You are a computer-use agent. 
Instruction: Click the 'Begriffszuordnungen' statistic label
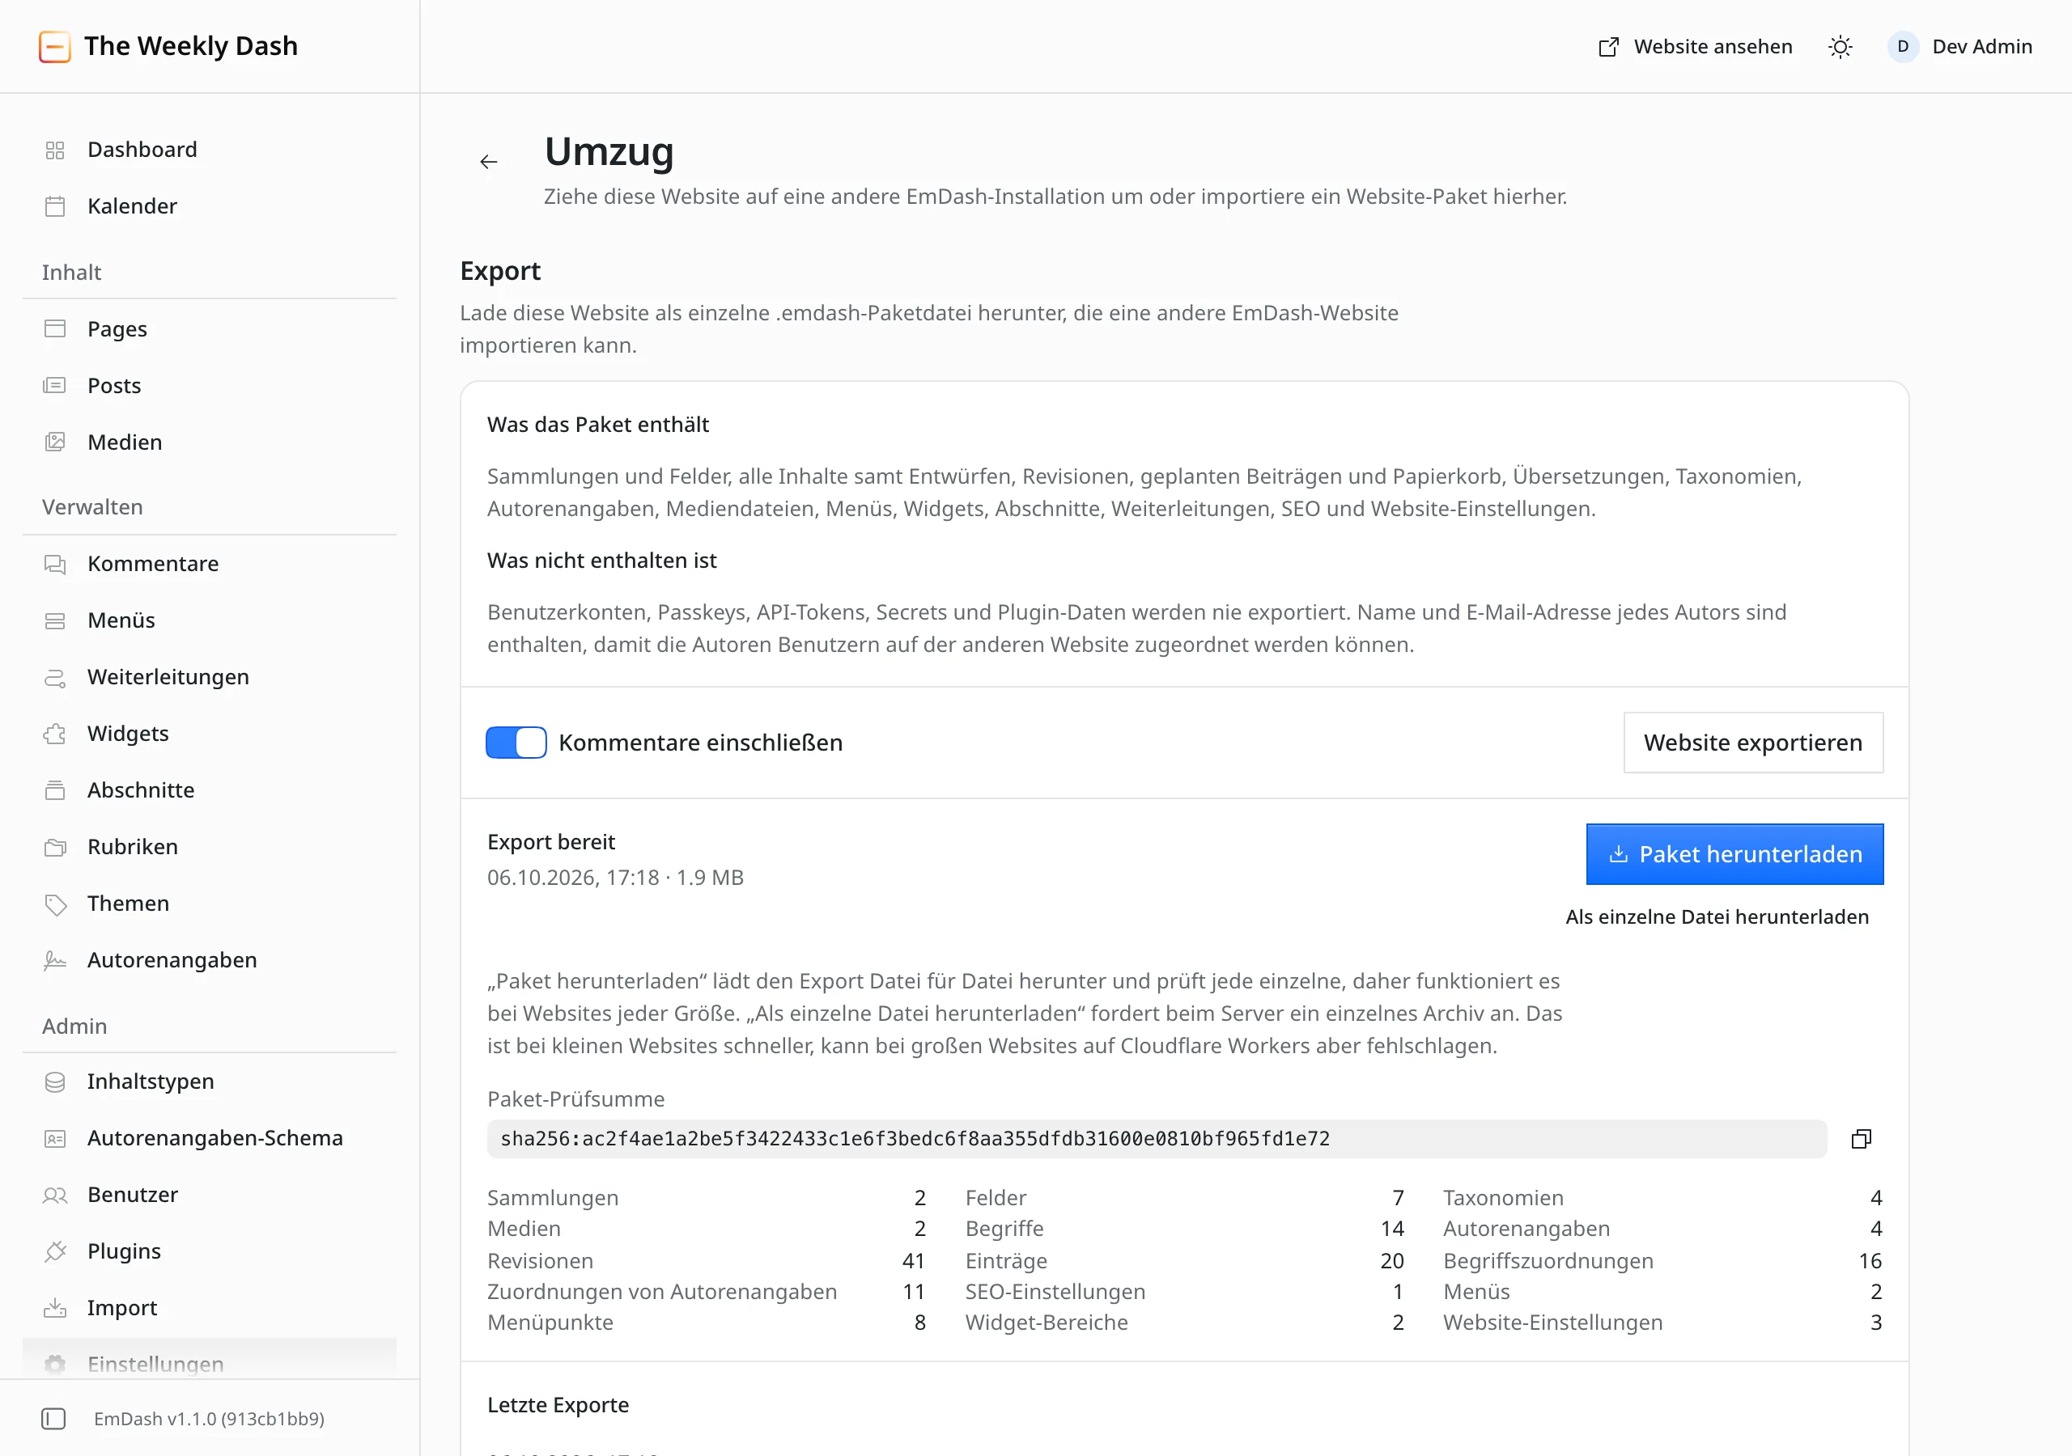[1548, 1260]
